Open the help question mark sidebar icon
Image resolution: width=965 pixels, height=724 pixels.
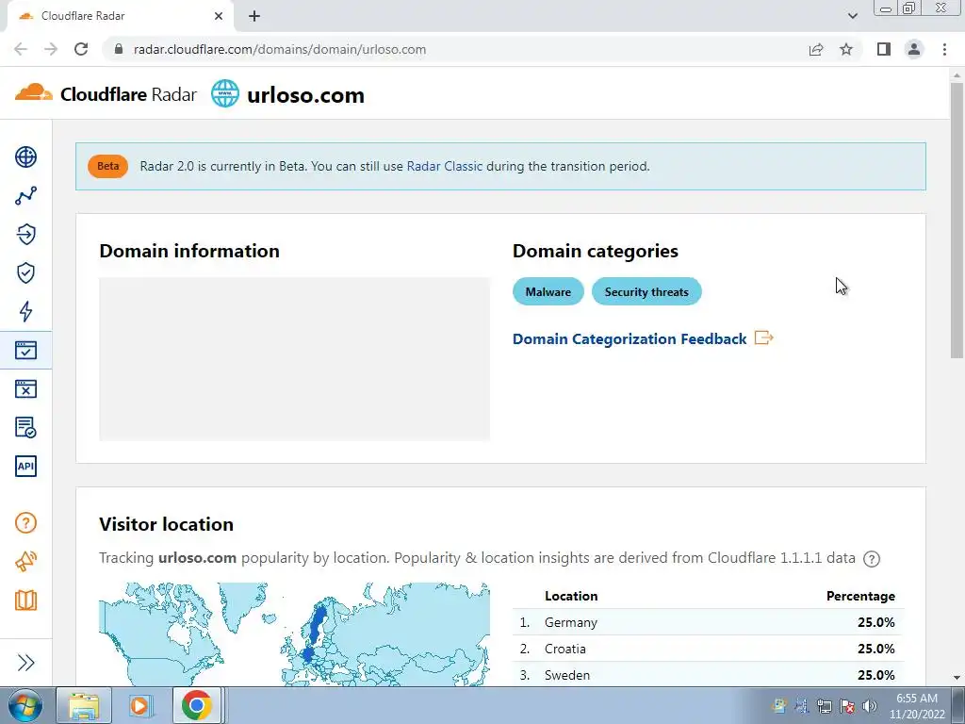25,522
